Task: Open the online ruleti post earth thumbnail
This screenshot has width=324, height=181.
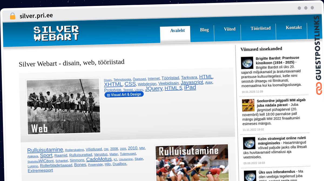Action: tap(249, 143)
